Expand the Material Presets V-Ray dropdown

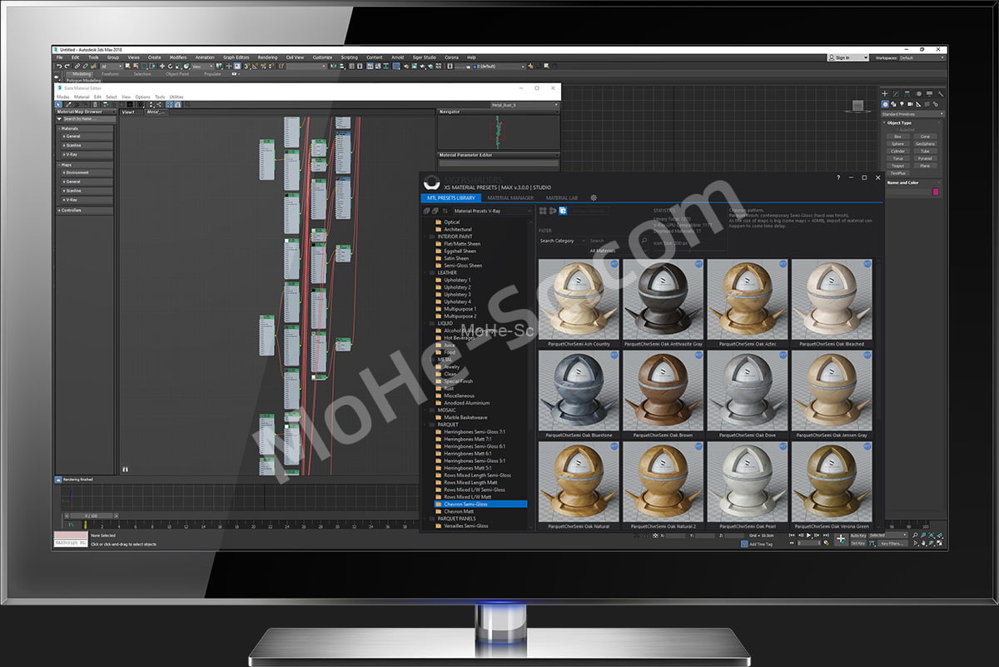(491, 212)
